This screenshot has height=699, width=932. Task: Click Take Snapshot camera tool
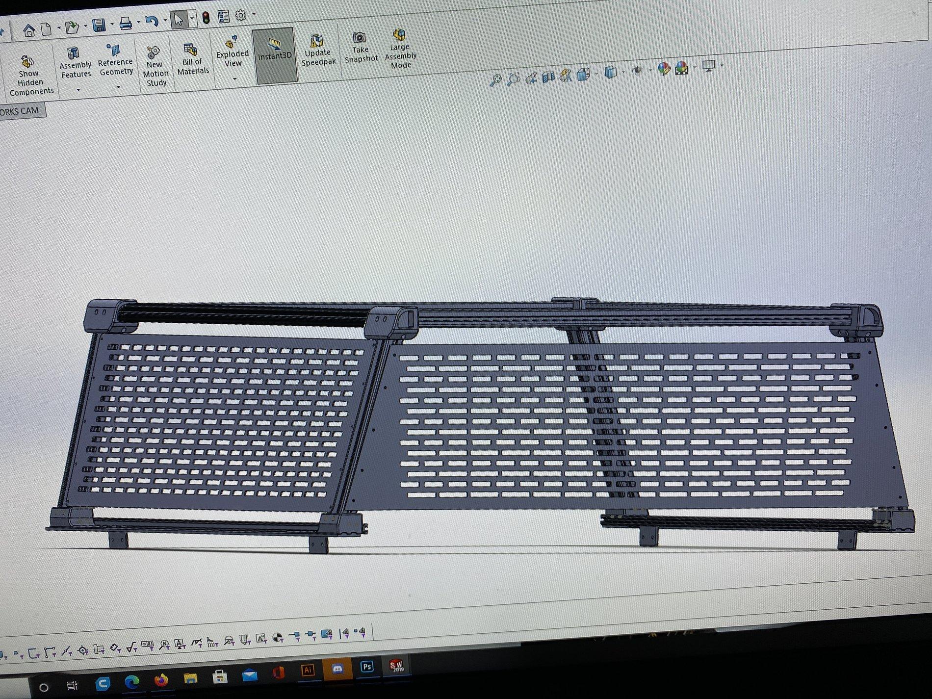tap(360, 48)
